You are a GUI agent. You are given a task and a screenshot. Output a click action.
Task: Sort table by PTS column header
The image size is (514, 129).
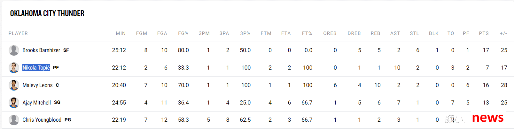click(x=484, y=33)
